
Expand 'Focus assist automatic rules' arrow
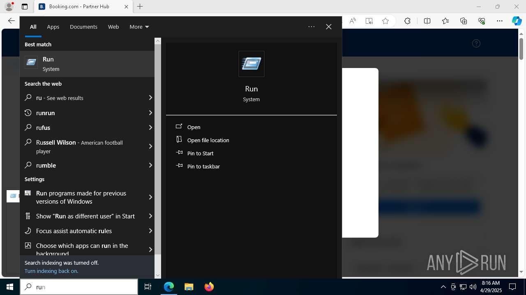pyautogui.click(x=150, y=231)
